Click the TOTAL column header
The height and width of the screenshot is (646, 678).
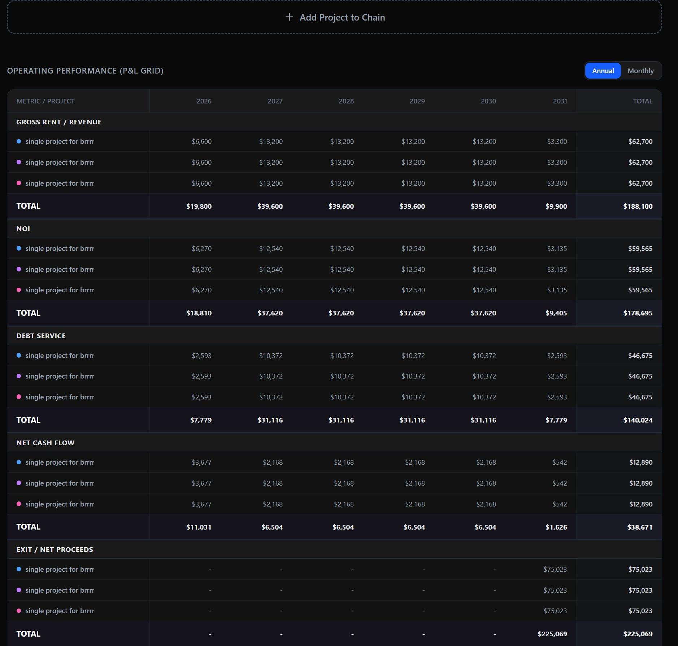point(643,101)
